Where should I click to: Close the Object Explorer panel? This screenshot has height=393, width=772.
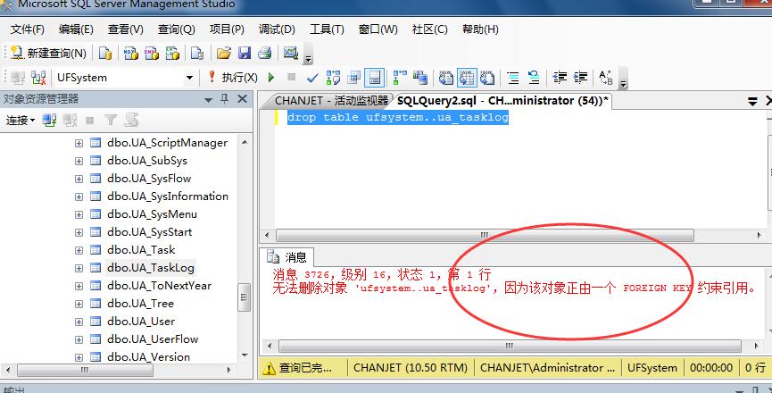coord(242,99)
